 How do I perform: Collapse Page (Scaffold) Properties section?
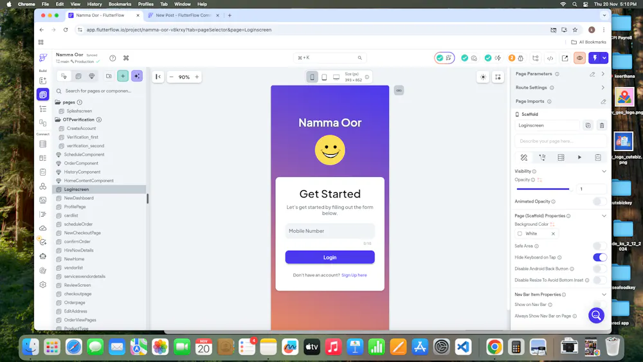click(x=604, y=215)
